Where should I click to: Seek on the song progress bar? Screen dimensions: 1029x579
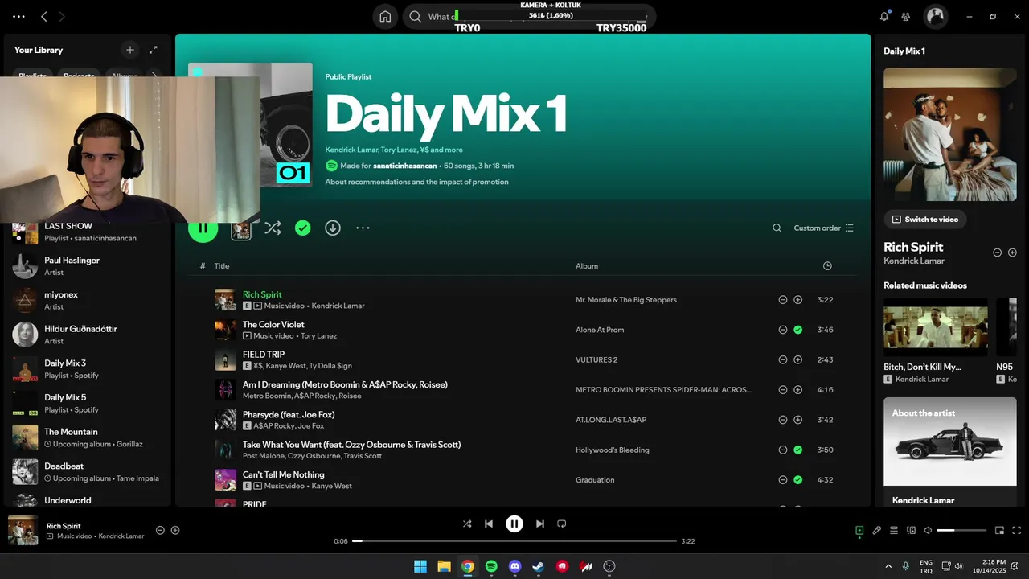click(x=514, y=541)
